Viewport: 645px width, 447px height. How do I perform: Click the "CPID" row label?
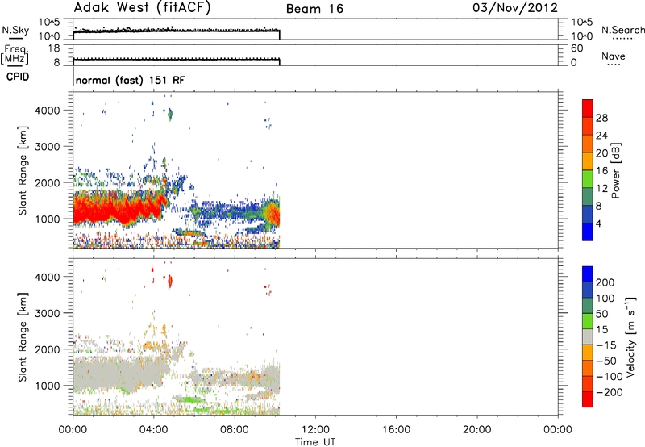pyautogui.click(x=18, y=77)
